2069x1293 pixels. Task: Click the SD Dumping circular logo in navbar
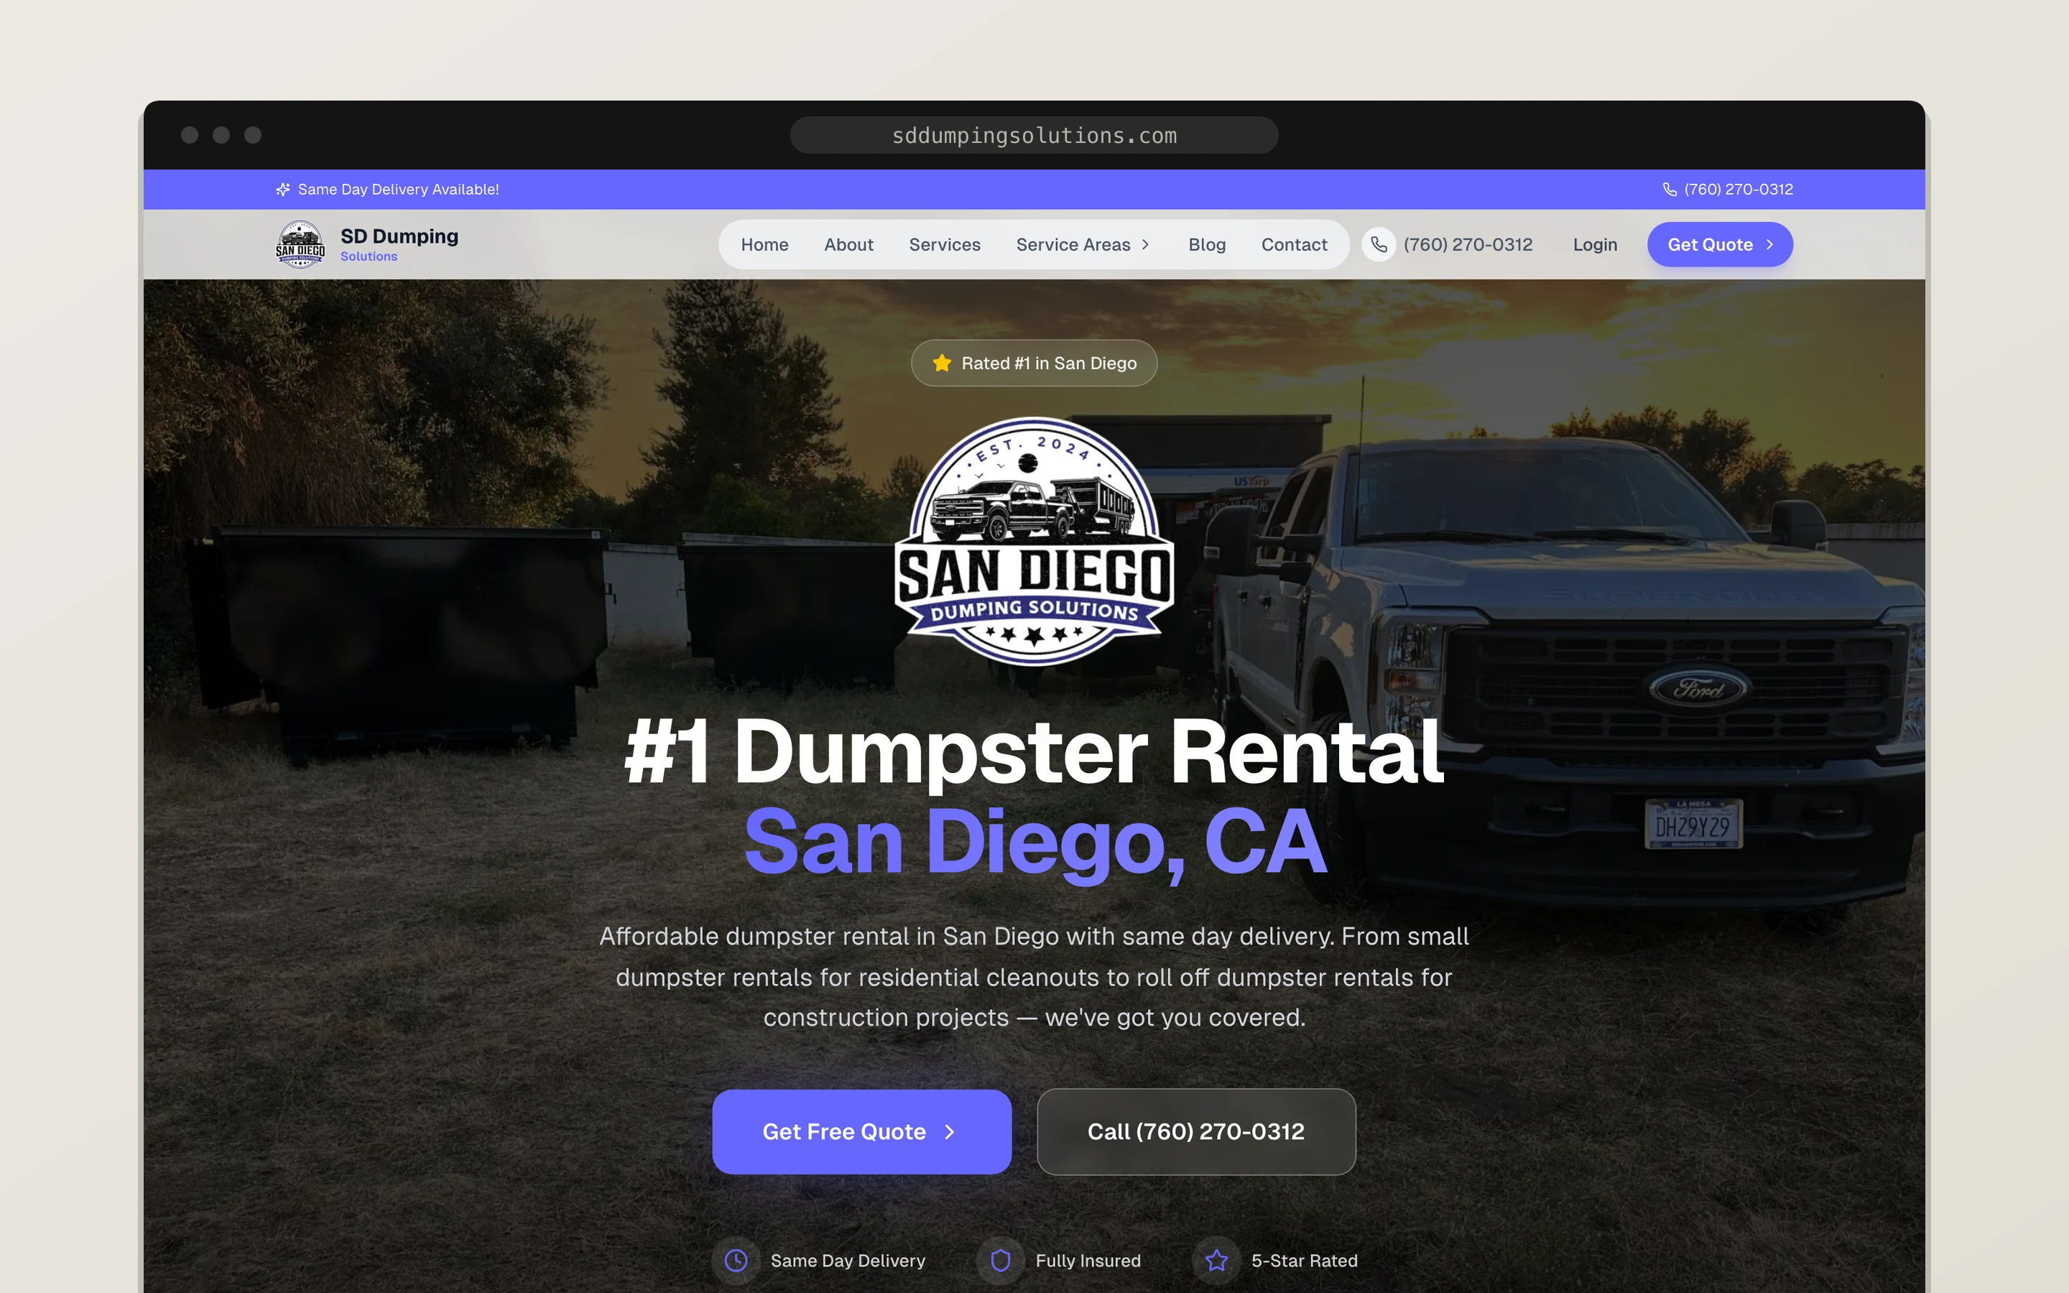pos(300,244)
